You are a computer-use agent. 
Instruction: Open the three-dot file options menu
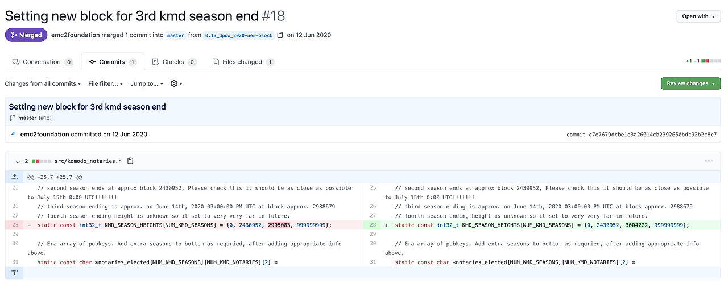click(x=709, y=161)
